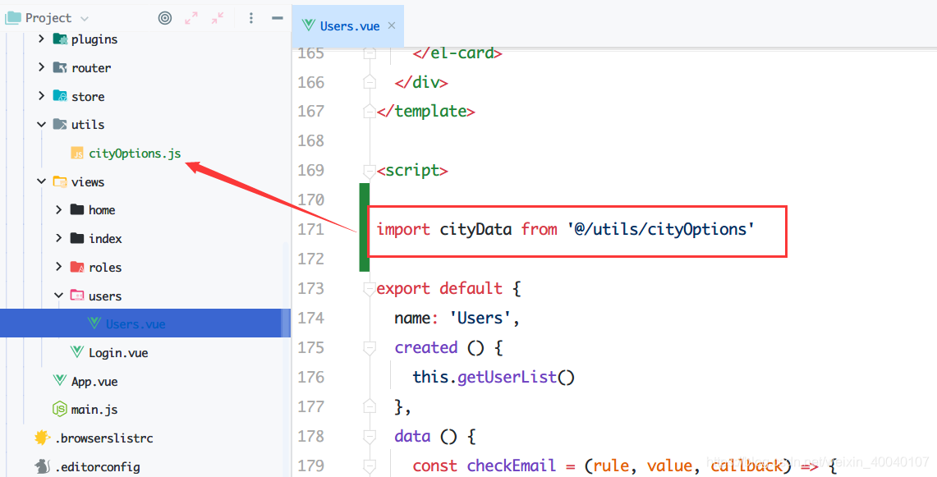Open main.js from the project tree
937x477 pixels.
point(94,410)
